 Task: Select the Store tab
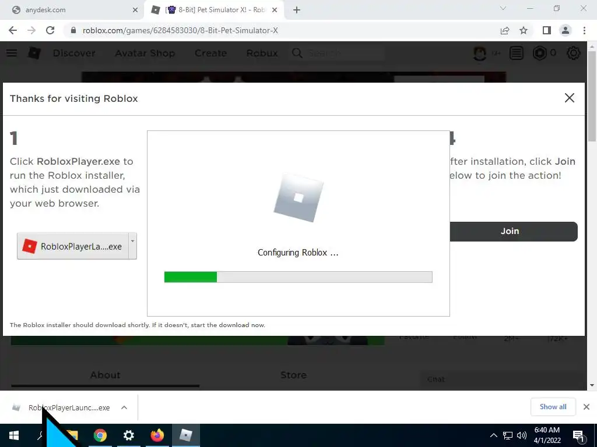[x=294, y=375]
